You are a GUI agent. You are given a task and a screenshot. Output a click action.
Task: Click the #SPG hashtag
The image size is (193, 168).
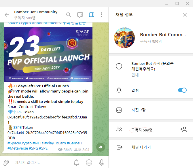(33, 148)
